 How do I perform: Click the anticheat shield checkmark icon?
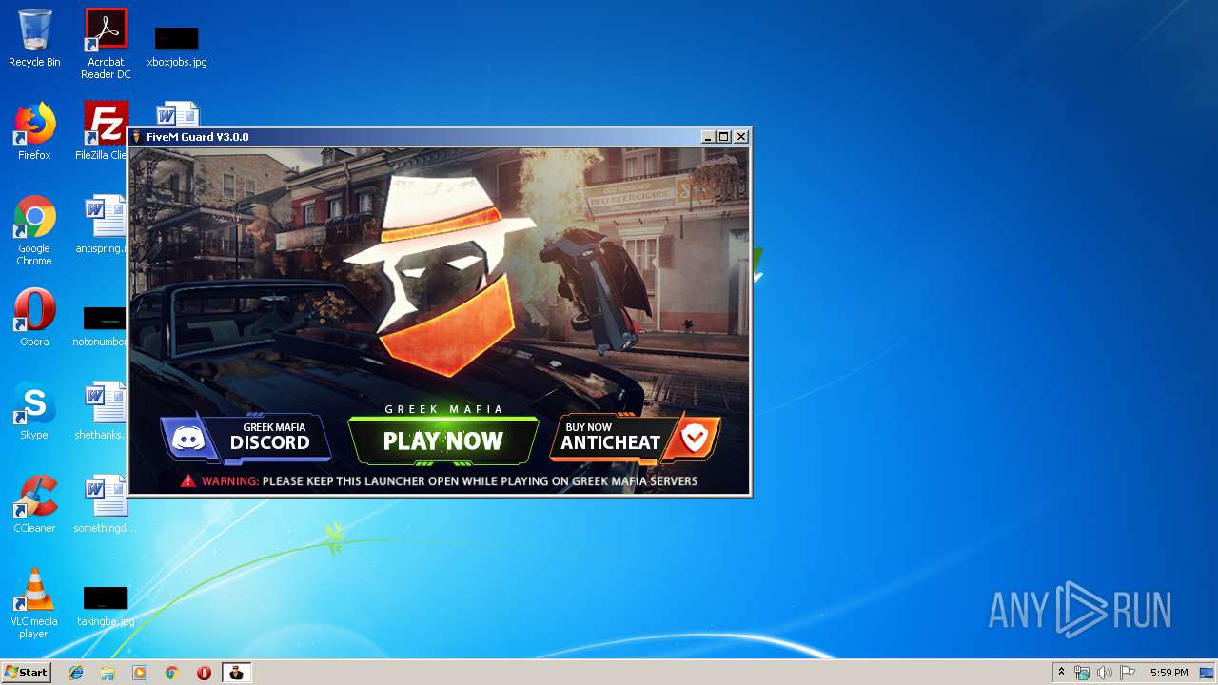(x=695, y=438)
